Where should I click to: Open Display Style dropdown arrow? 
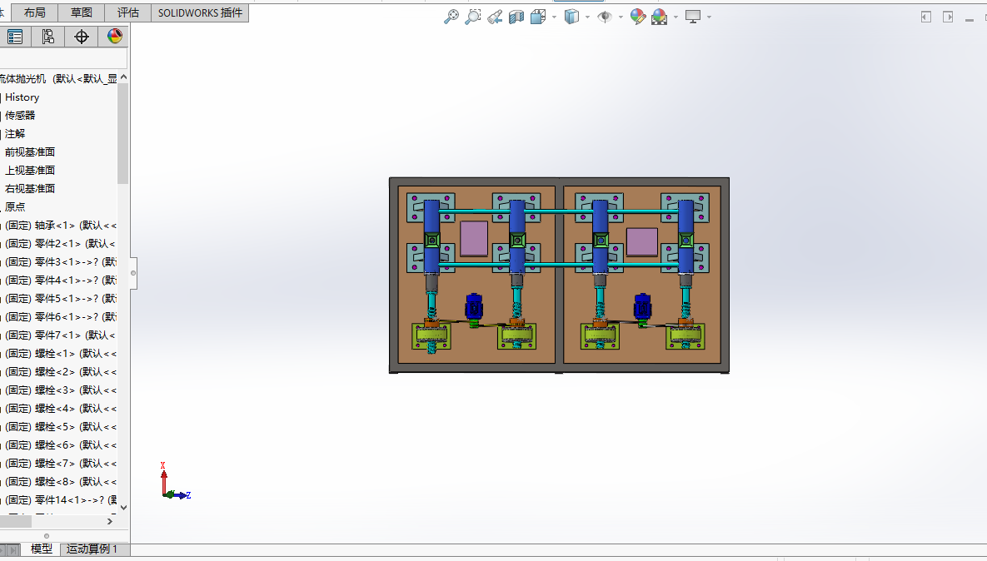(587, 17)
